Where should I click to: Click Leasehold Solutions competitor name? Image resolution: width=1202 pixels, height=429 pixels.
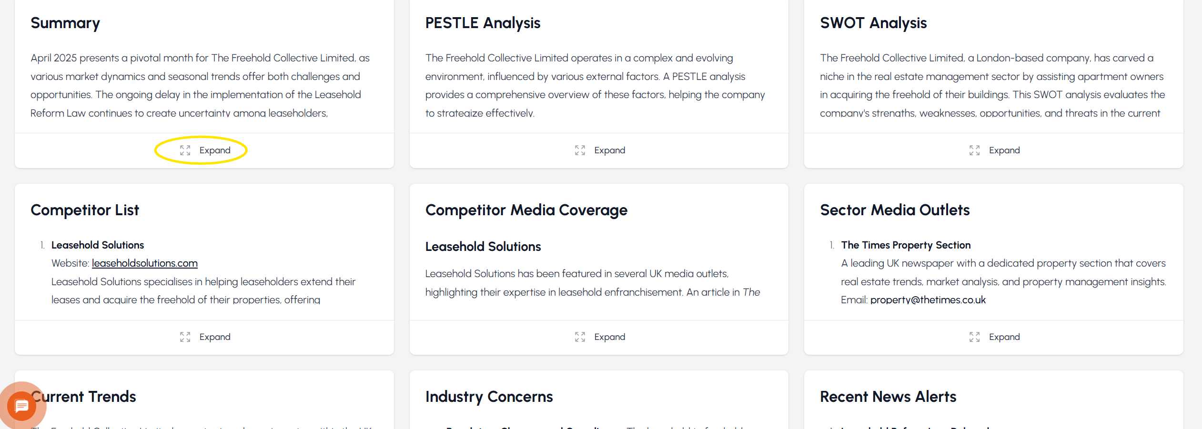click(x=98, y=245)
